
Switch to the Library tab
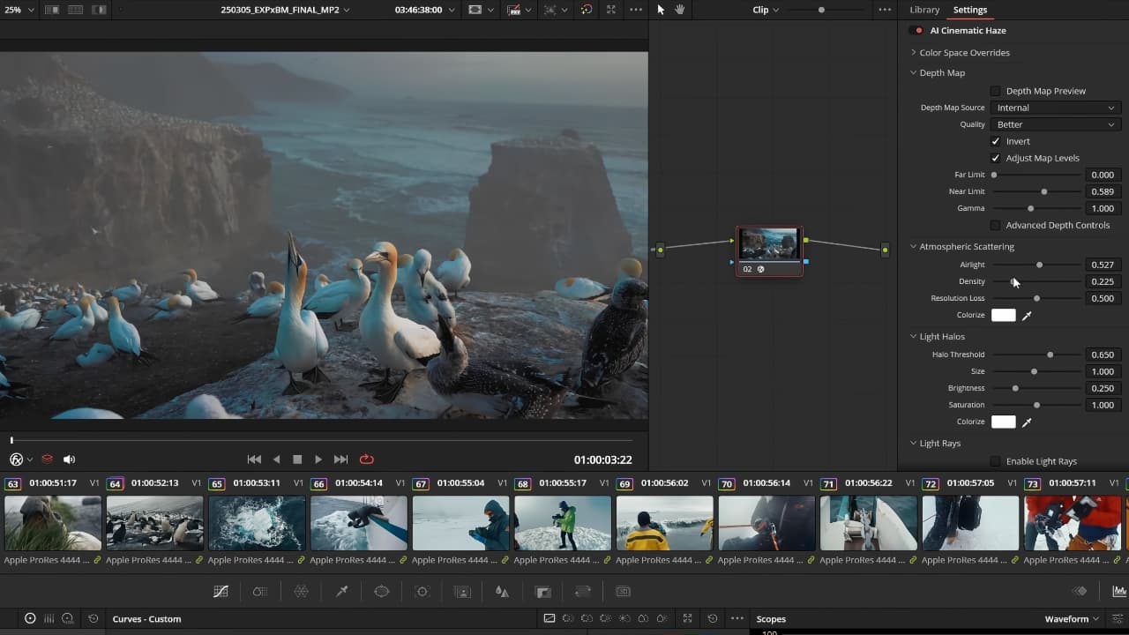(x=924, y=10)
